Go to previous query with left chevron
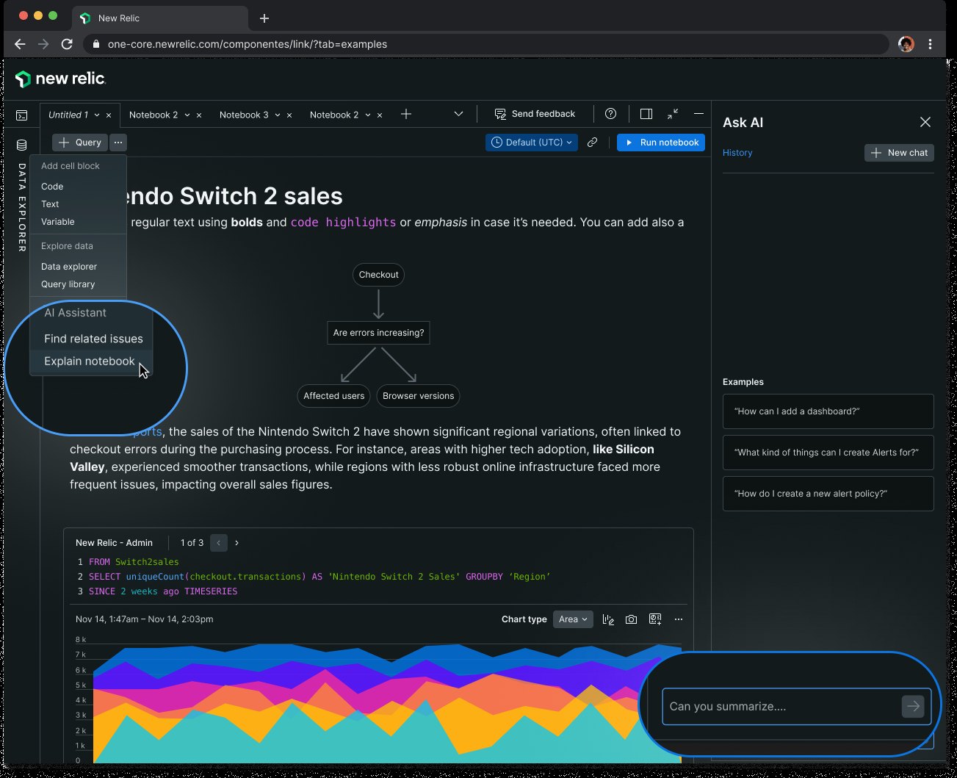Viewport: 957px width, 778px height. pyautogui.click(x=218, y=543)
